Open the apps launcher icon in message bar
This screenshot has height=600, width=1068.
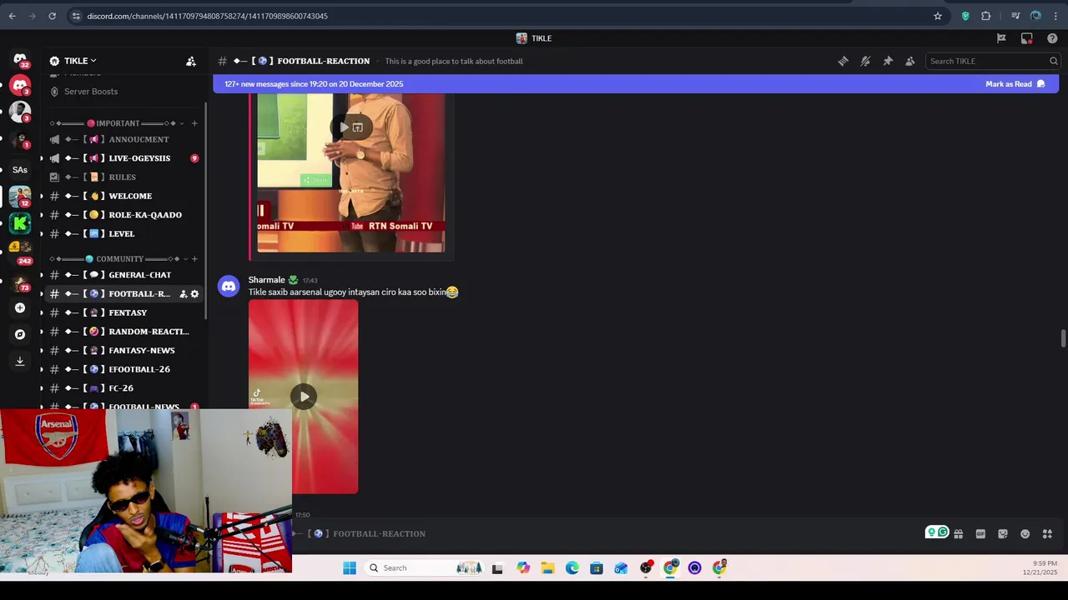click(1047, 534)
